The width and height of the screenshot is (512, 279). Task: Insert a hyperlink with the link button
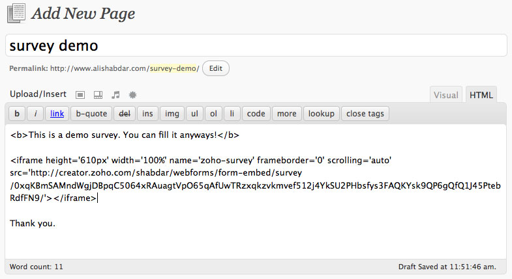[x=57, y=114]
